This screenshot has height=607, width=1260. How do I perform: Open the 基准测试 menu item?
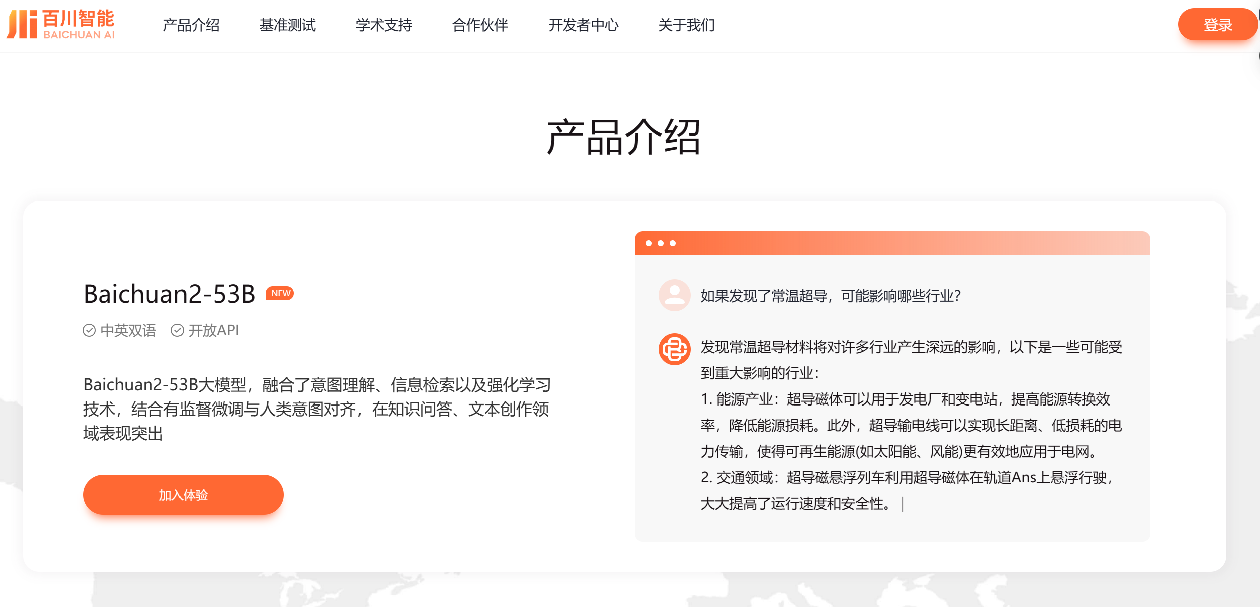click(287, 25)
